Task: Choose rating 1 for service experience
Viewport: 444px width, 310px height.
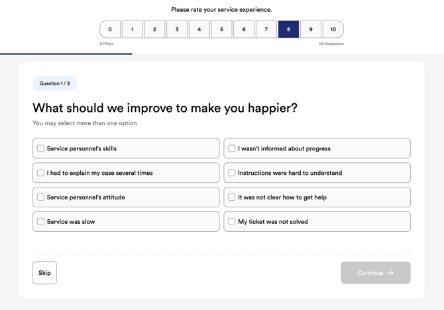Action: click(133, 29)
